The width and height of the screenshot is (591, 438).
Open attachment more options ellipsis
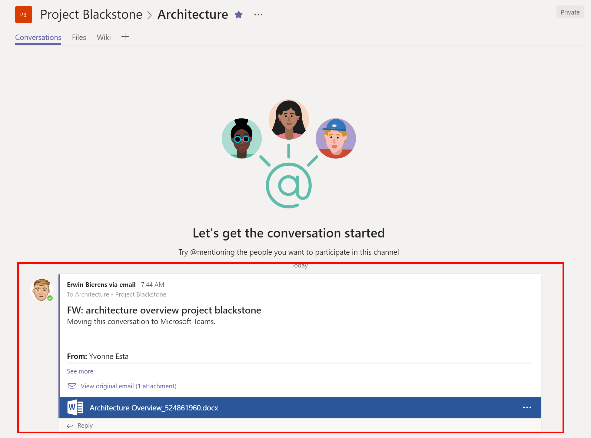point(527,407)
